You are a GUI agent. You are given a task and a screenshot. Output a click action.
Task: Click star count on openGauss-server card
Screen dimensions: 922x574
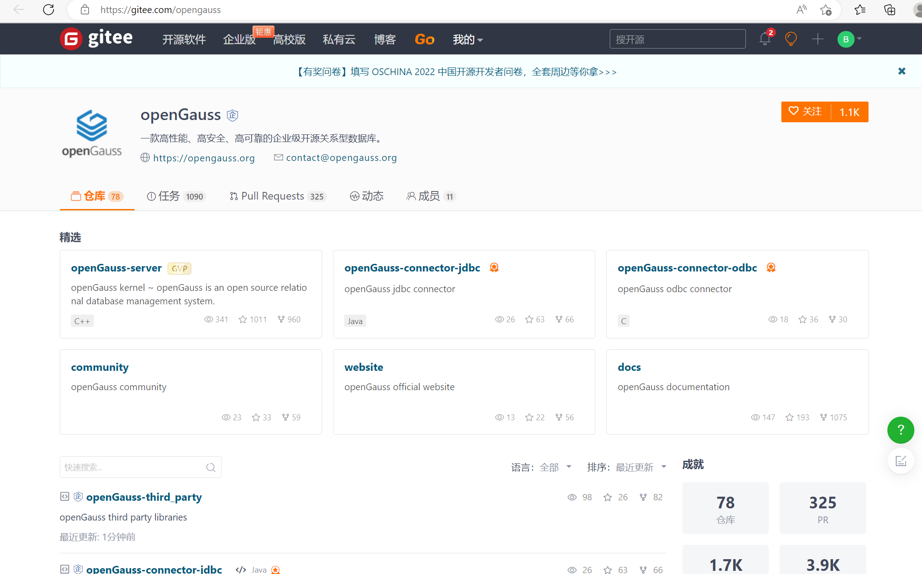253,320
